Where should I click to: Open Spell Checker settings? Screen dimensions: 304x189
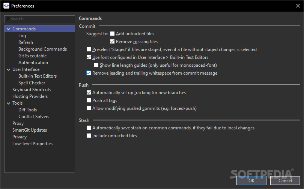tap(32, 83)
